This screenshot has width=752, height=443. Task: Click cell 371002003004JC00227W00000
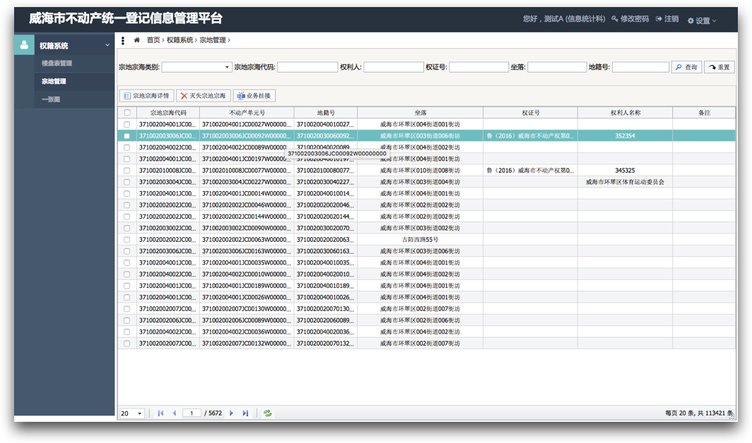click(x=247, y=182)
